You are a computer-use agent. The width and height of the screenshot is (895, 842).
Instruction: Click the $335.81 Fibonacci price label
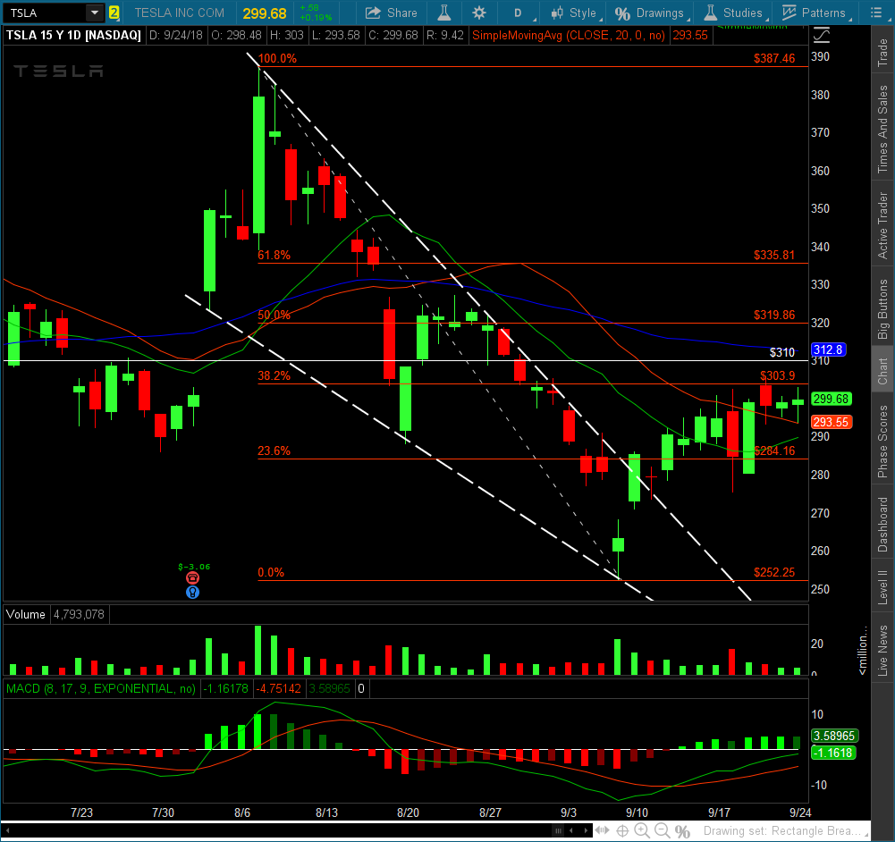774,255
